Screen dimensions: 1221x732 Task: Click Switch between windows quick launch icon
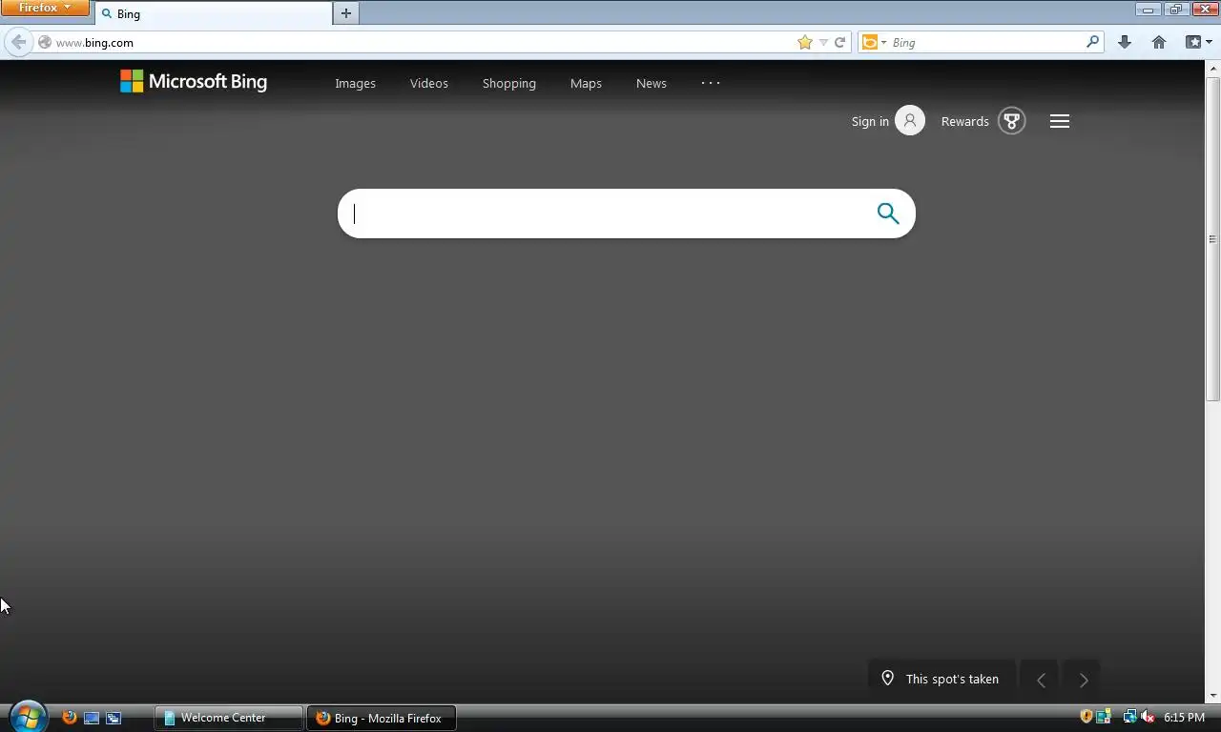[x=114, y=718]
